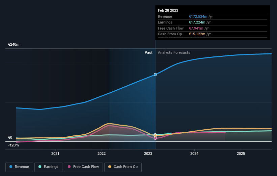Click the Past section label
Screen dimensions: 277x176
click(148, 53)
